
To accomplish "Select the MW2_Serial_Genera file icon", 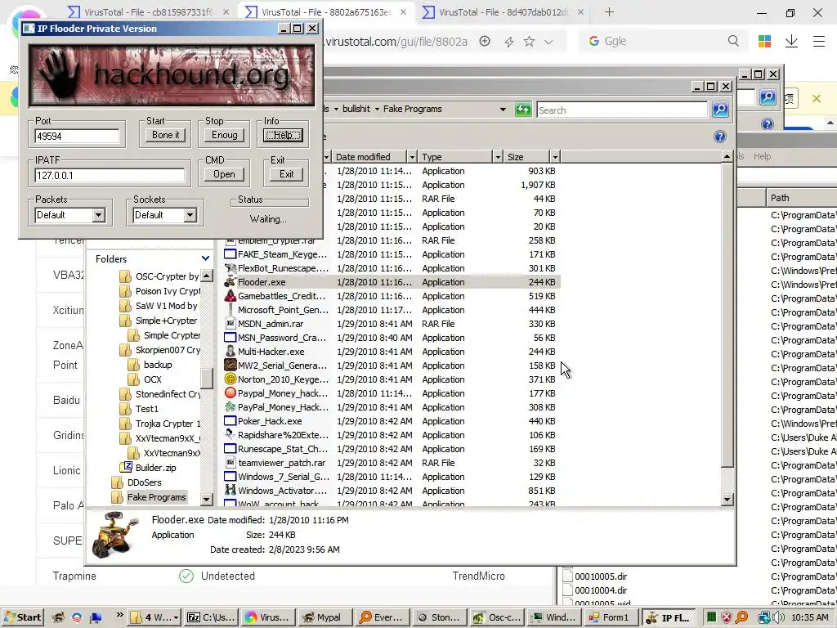I will [x=230, y=366].
